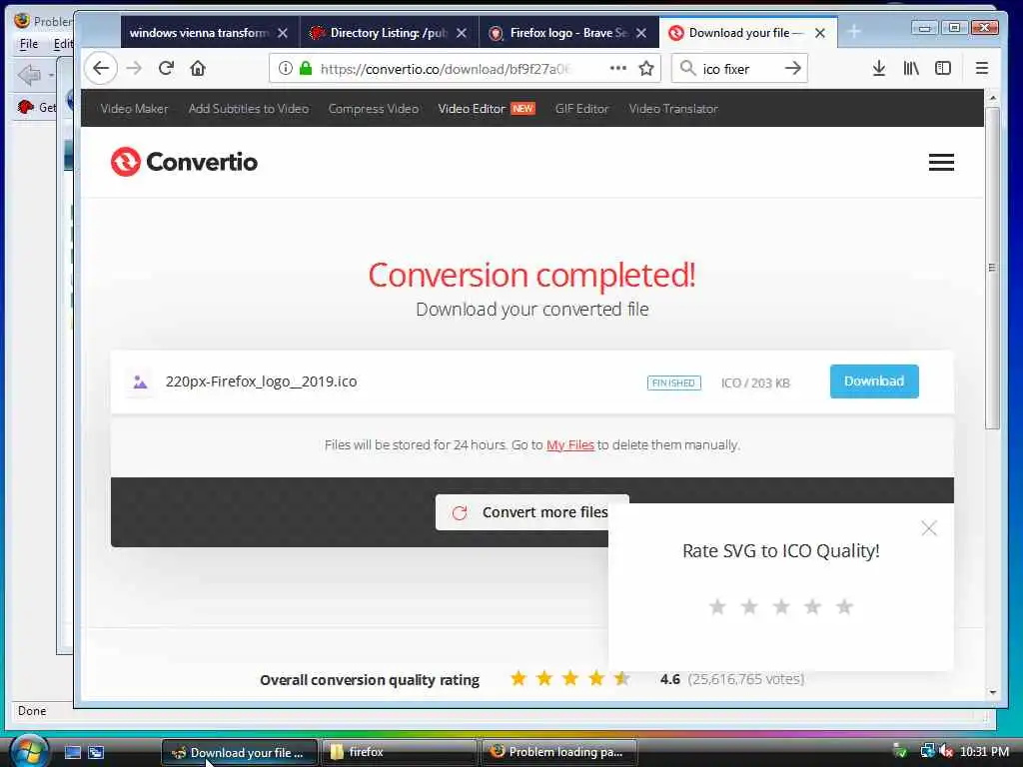
Task: Click muted volume tray icon
Action: 946,751
